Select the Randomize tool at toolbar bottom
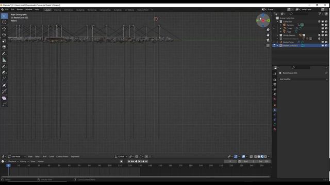 (4, 104)
